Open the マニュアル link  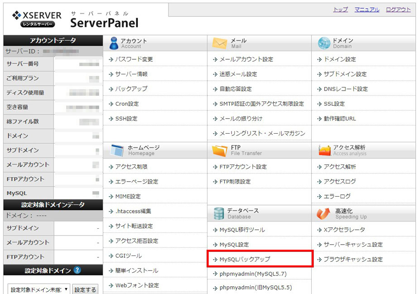pyautogui.click(x=367, y=10)
